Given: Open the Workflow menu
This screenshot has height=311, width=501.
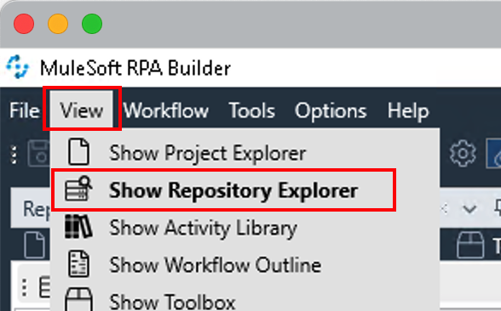Looking at the screenshot, I should 166,110.
